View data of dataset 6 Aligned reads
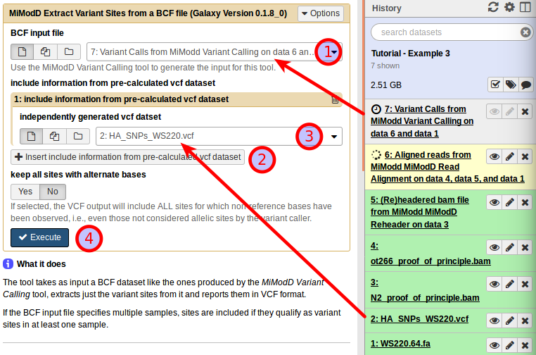536x355 pixels. point(494,157)
